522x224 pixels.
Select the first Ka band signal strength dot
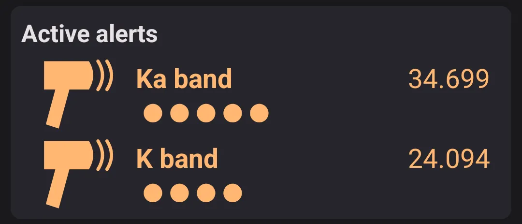(153, 113)
